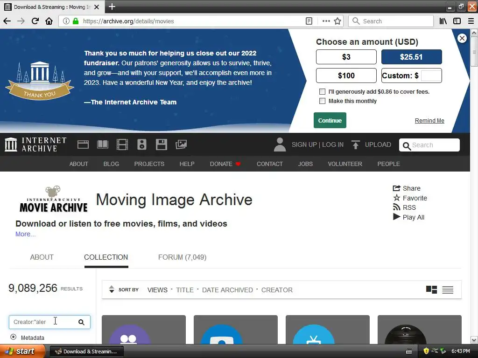Switch to the collection ABOUT tab
Image resolution: width=478 pixels, height=358 pixels.
point(42,257)
